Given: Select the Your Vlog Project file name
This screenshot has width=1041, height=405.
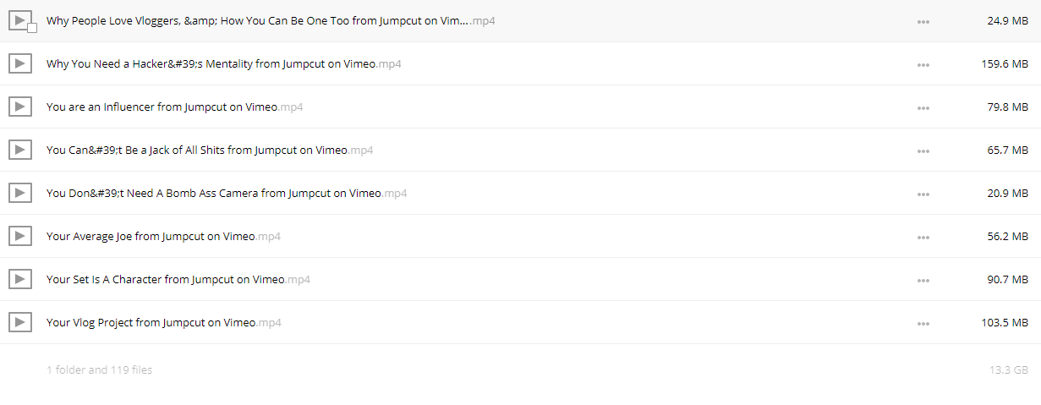Looking at the screenshot, I should point(164,322).
